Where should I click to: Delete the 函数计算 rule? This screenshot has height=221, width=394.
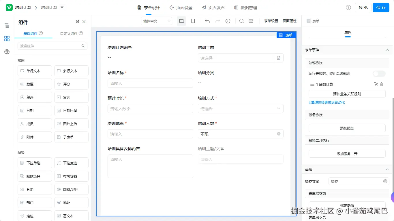pyautogui.click(x=381, y=84)
